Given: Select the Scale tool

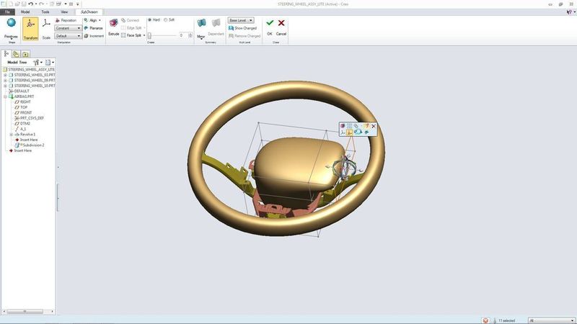Looking at the screenshot, I should (46, 28).
